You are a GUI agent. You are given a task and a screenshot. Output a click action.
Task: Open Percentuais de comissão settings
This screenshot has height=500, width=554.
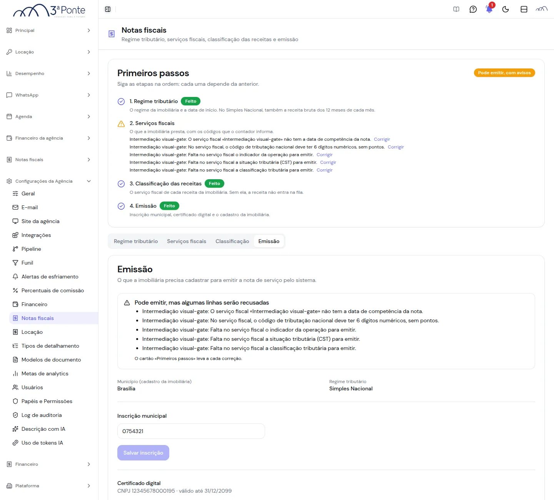[54, 290]
